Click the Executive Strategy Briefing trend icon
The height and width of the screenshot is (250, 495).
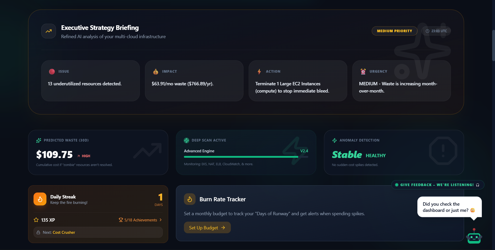click(x=48, y=31)
